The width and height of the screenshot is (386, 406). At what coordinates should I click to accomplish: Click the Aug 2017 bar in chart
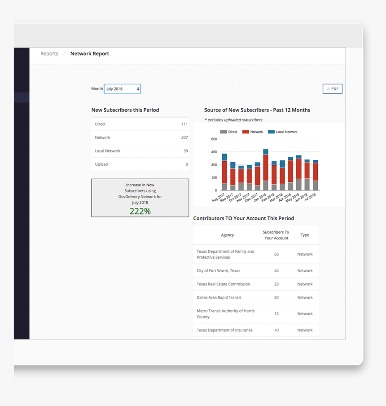pyautogui.click(x=224, y=172)
